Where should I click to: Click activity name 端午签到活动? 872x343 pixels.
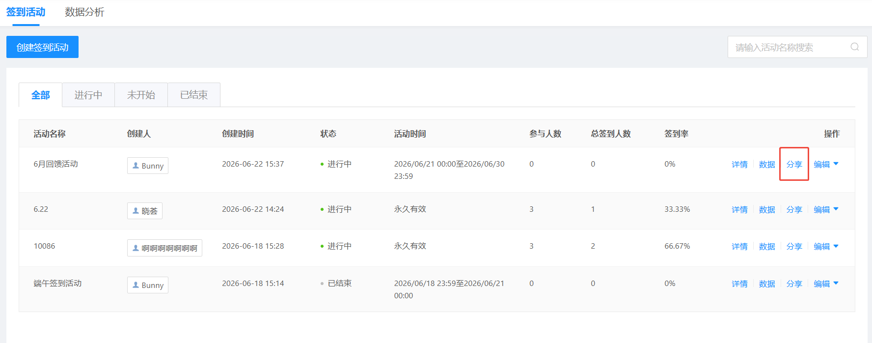coord(57,283)
